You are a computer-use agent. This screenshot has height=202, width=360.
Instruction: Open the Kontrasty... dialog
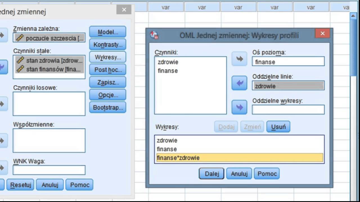[108, 45]
